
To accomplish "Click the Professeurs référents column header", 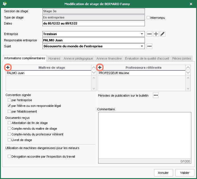I will pyautogui.click(x=143, y=68).
